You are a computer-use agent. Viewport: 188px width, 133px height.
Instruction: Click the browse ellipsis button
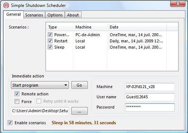(x=79, y=111)
